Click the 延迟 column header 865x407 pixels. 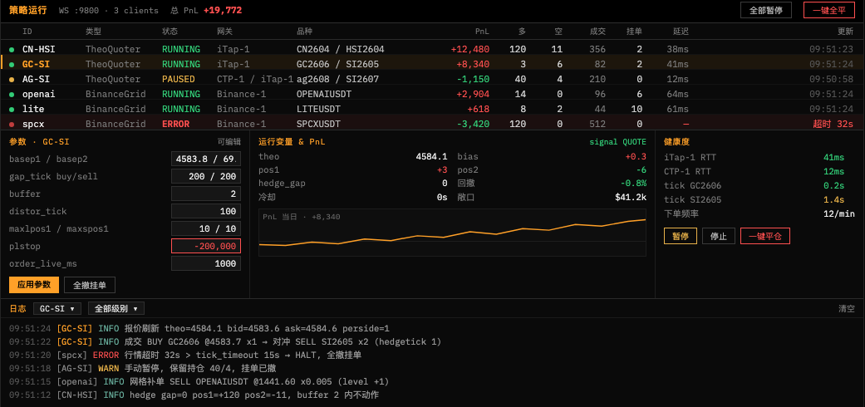coord(681,32)
